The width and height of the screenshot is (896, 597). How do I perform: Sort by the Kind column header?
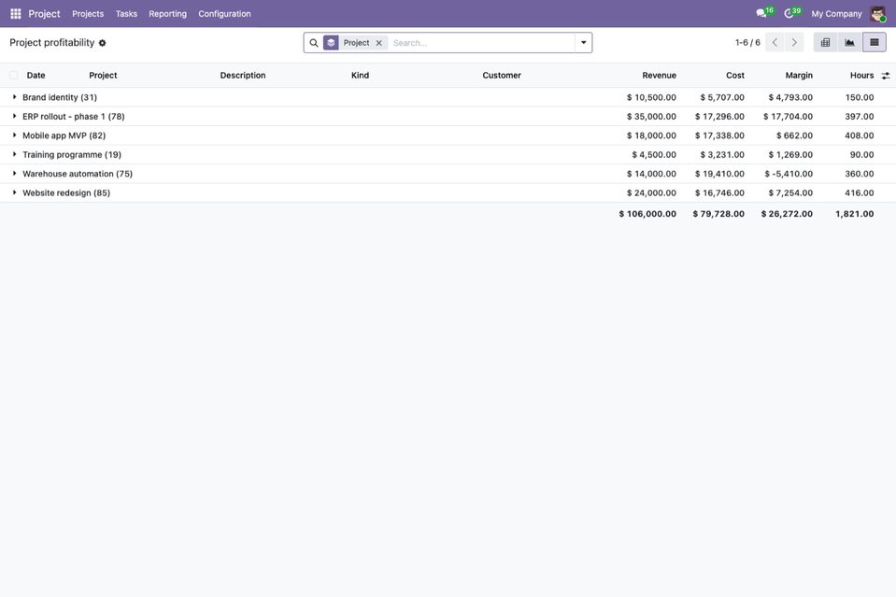click(x=360, y=76)
